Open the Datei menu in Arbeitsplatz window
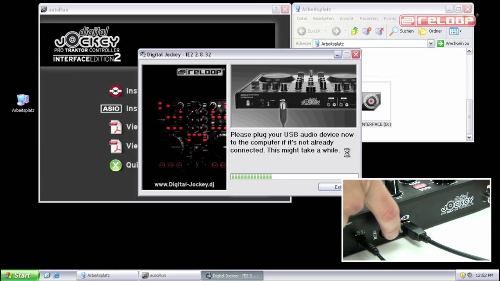This screenshot has width=500, height=281. [x=302, y=19]
